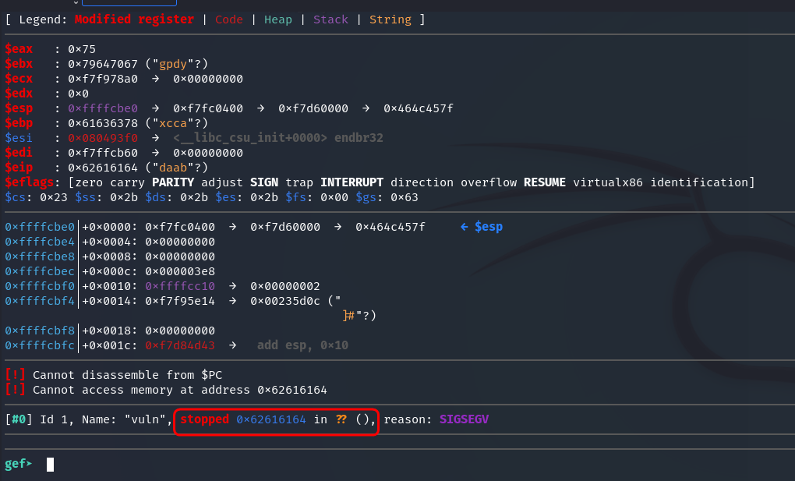
Task: Click the __libc_csu_init symbol in $esi row
Action: tap(249, 138)
